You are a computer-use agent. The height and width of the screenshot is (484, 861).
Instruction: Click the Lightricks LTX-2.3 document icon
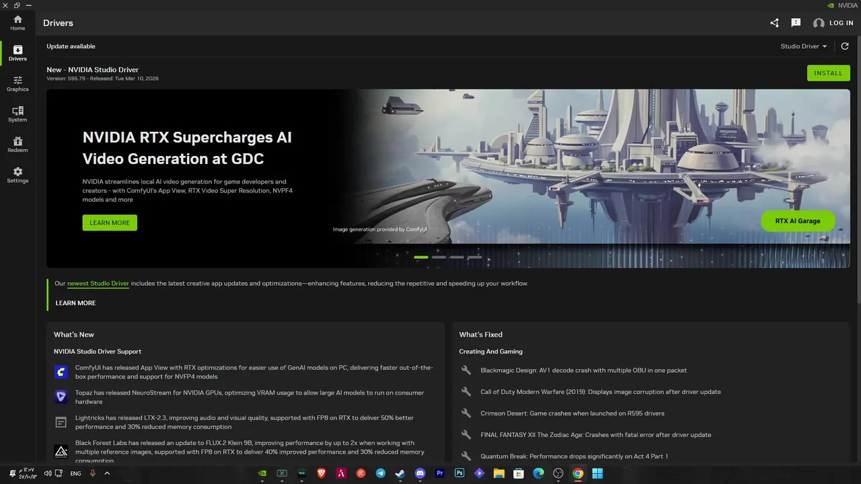[61, 422]
